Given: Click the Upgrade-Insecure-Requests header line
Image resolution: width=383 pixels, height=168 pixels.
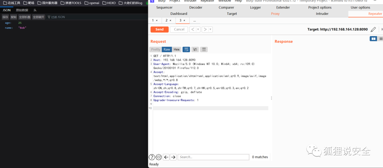Looking at the screenshot, I should 176,100.
